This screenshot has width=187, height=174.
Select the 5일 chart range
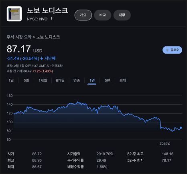click(26, 80)
